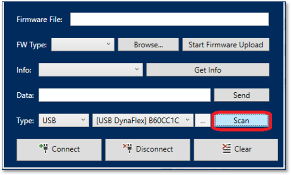The image size is (291, 175).
Task: Click the Get Info button
Action: tap(208, 70)
